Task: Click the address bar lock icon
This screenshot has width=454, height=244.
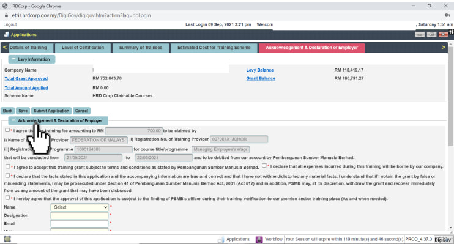Action: point(6,15)
